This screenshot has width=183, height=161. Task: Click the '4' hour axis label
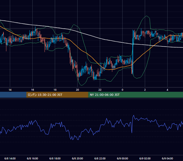(x=167, y=90)
